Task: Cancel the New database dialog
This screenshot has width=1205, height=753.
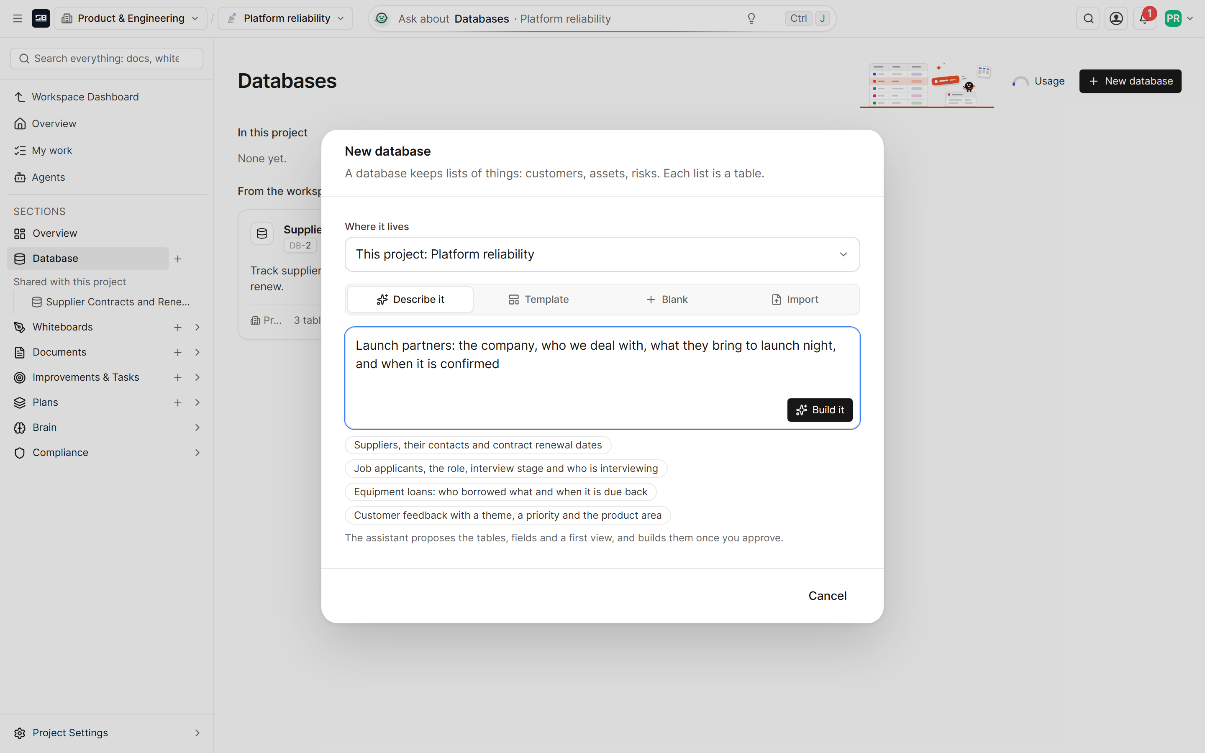Action: [827, 596]
